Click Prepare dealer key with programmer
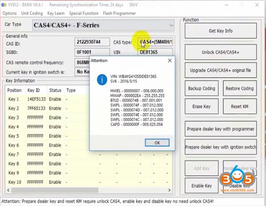 click(220, 129)
